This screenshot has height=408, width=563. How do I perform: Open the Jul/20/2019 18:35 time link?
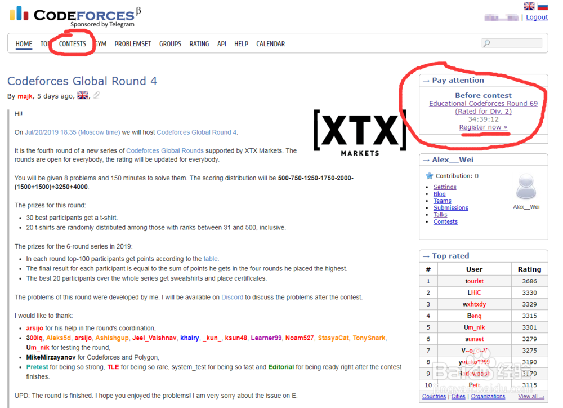coord(73,132)
